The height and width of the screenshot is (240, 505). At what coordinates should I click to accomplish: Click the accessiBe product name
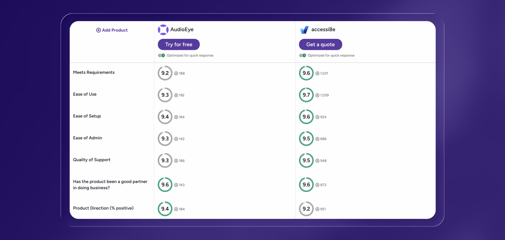click(324, 29)
